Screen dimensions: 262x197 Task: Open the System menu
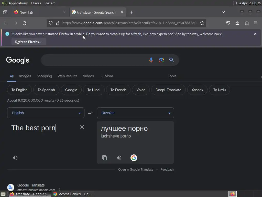coord(50,3)
